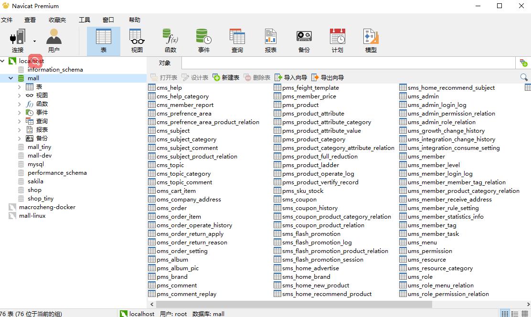Viewport: 531px width, 317px height.
Task: Expand the 表 node under mall
Action: [x=19, y=87]
